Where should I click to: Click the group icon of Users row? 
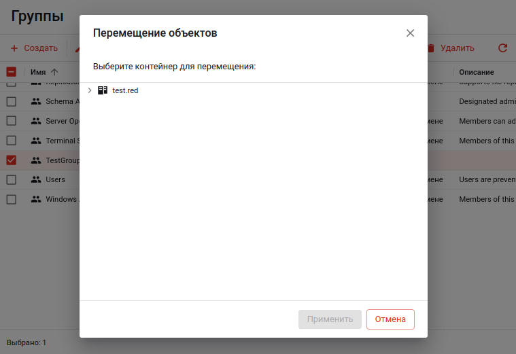(36, 180)
